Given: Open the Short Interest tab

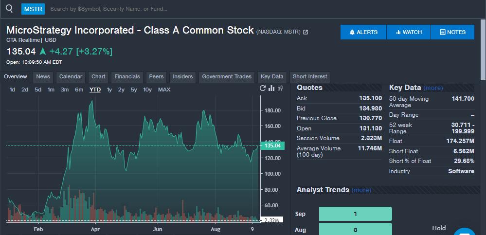Looking at the screenshot, I should point(310,76).
